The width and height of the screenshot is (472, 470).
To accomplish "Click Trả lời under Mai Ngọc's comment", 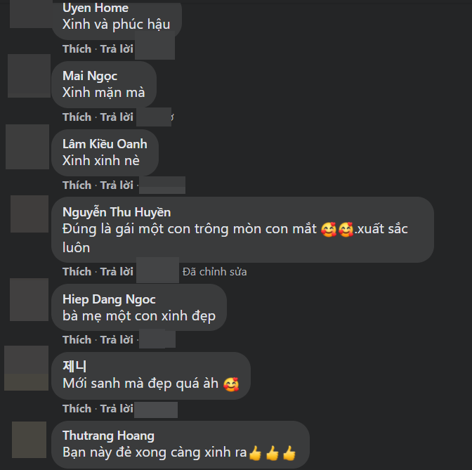I will (117, 117).
